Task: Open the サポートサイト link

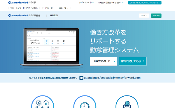Action: click(85, 2)
